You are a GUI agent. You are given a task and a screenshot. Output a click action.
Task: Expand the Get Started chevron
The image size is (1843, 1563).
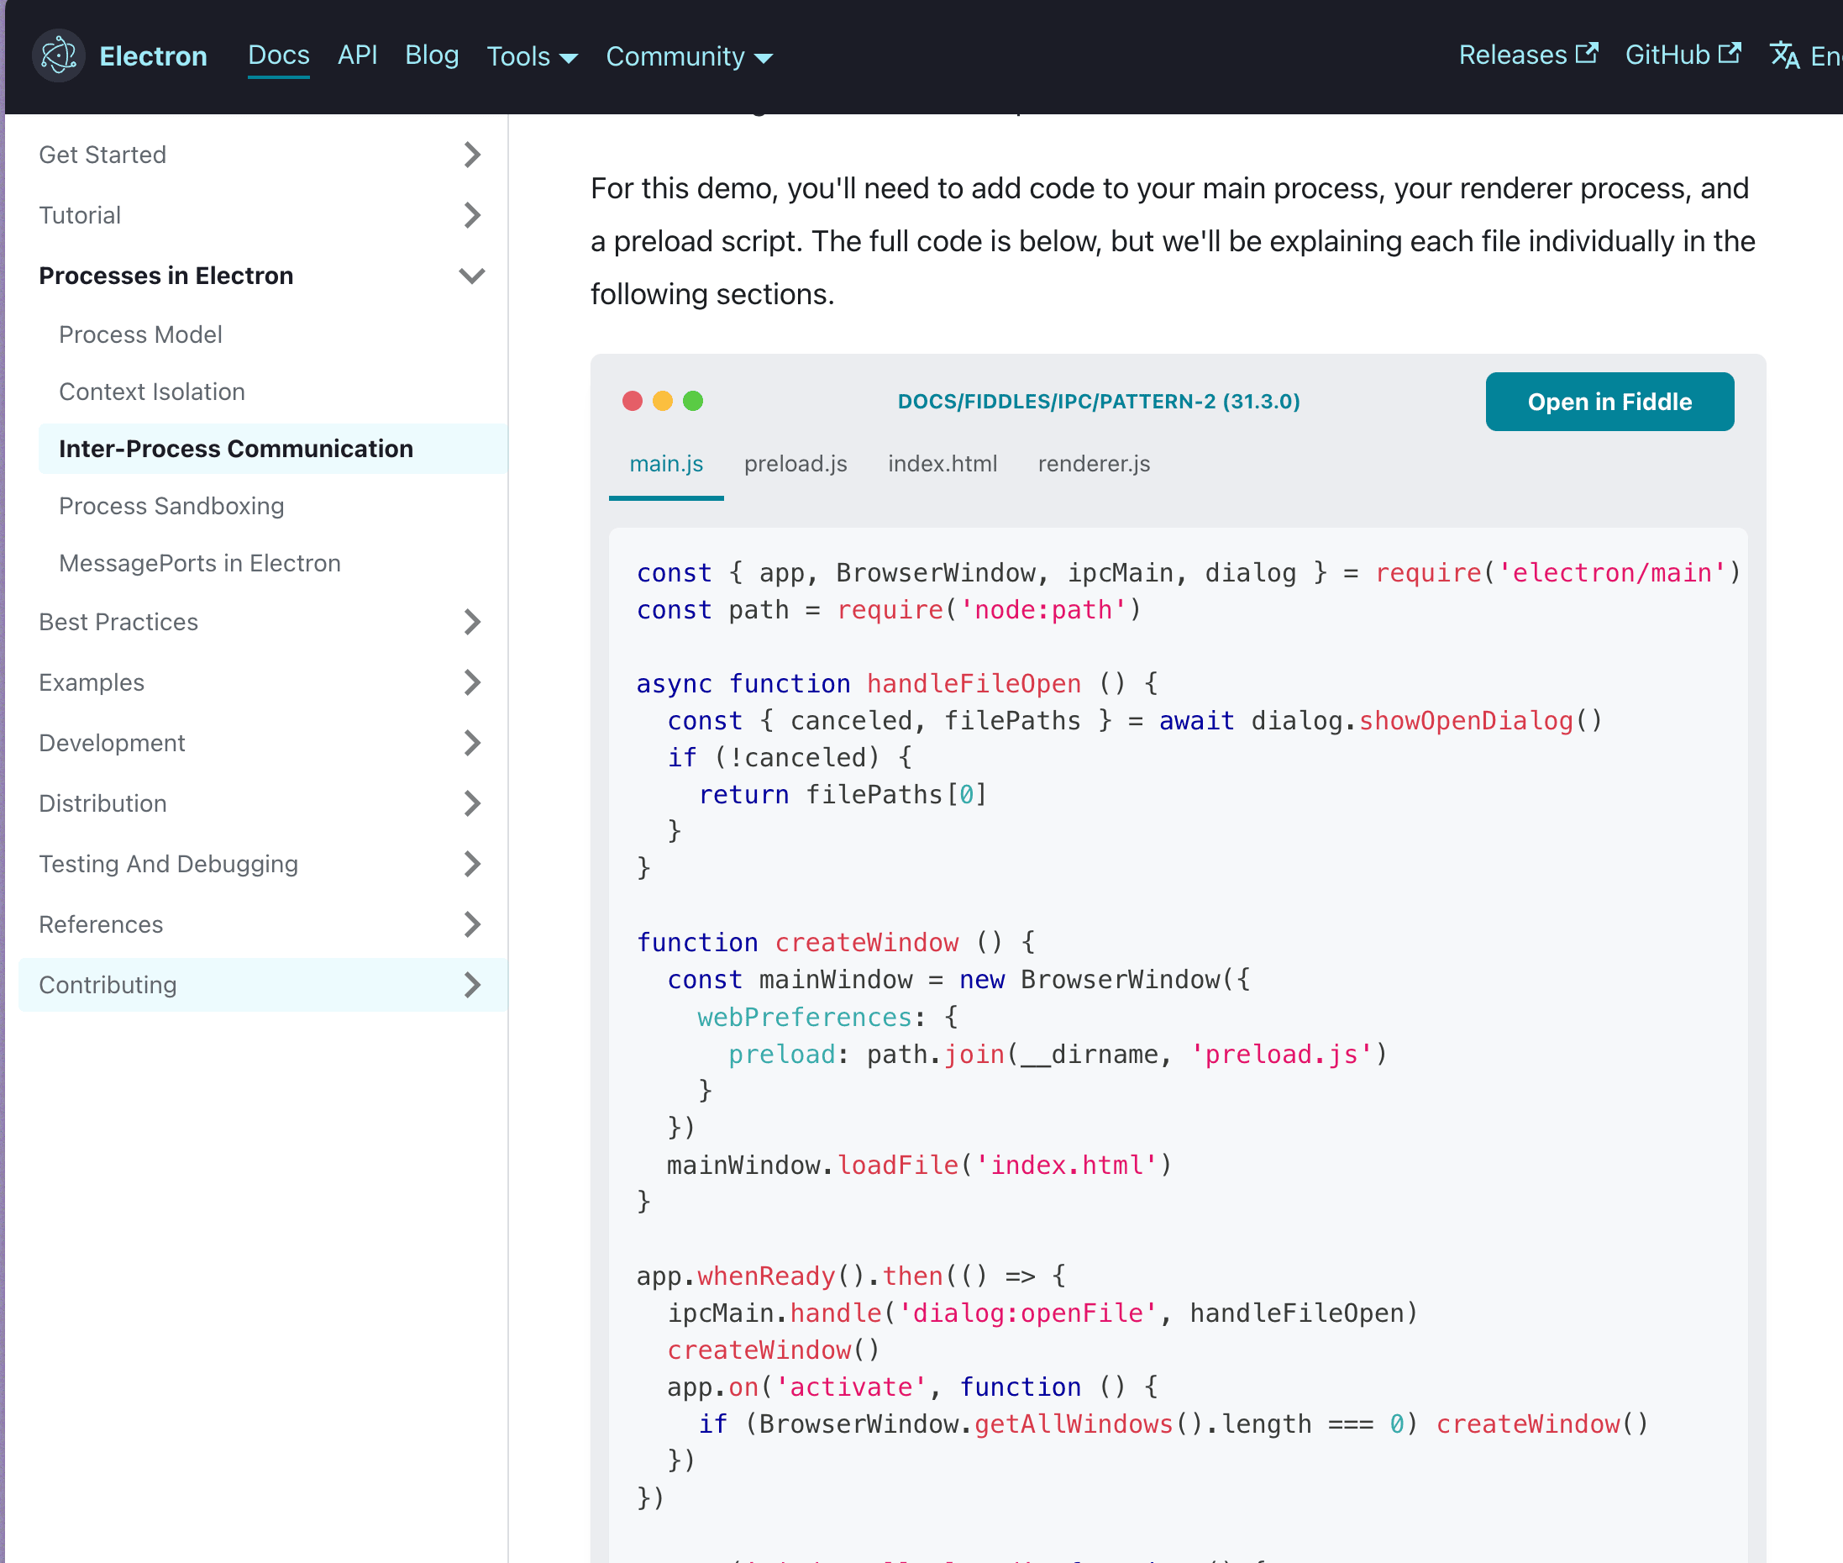(472, 155)
